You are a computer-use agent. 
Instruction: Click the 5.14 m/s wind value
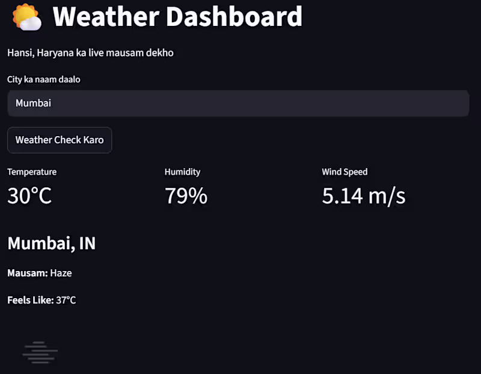pos(363,196)
